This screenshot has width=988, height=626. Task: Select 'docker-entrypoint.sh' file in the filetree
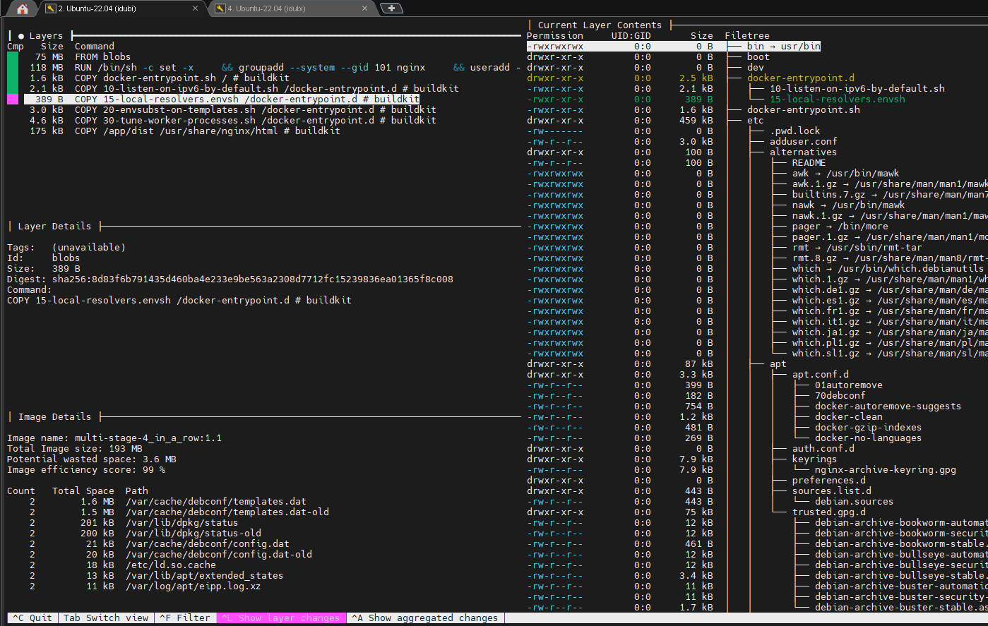(x=804, y=109)
